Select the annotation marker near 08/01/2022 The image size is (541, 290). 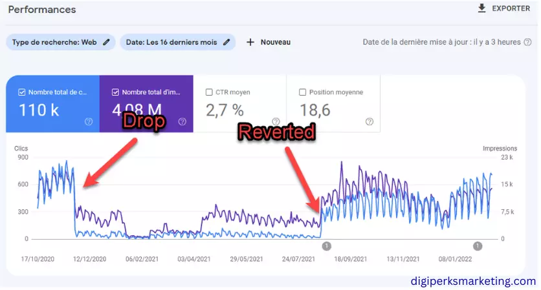point(478,245)
